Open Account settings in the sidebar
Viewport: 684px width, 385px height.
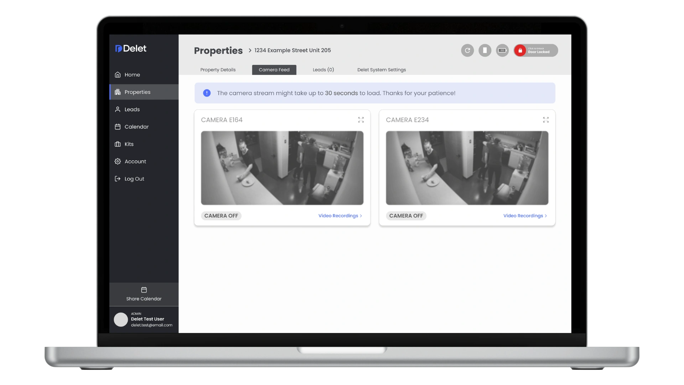click(x=135, y=161)
